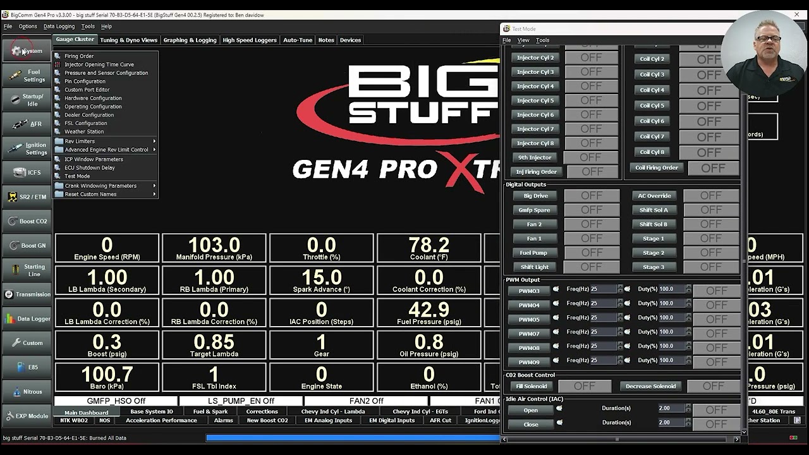Expand the Crank Windowing Parameters submenu
This screenshot has width=809, height=455.
tap(106, 186)
